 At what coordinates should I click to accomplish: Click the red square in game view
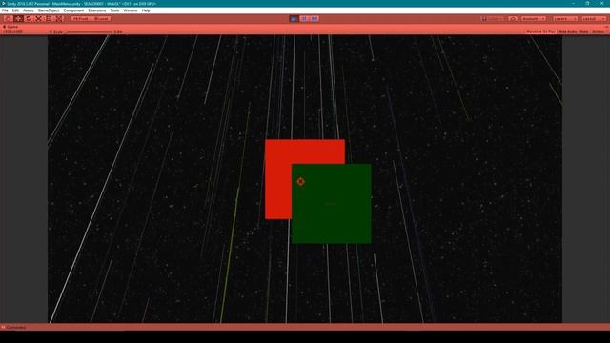click(278, 179)
